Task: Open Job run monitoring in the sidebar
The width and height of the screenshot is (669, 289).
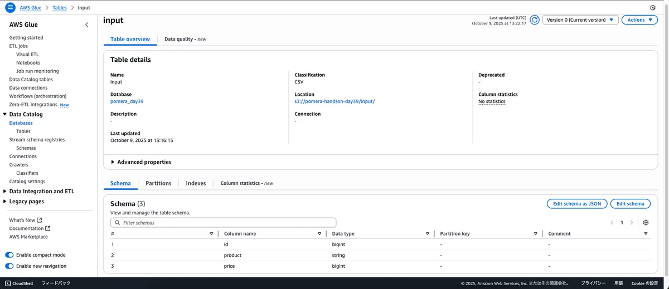Action: pos(37,71)
